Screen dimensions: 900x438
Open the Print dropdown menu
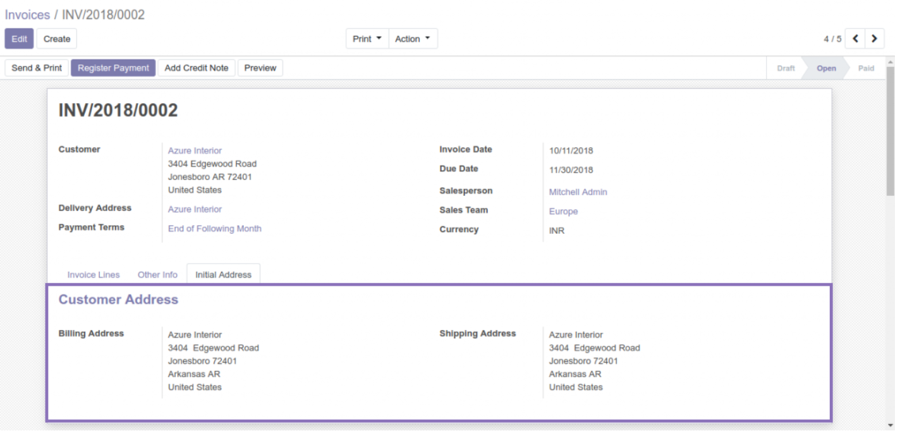(x=367, y=39)
